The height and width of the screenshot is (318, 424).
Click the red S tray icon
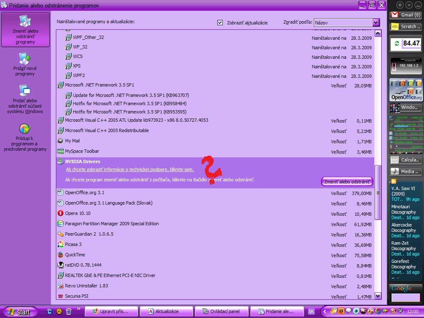click(x=393, y=311)
